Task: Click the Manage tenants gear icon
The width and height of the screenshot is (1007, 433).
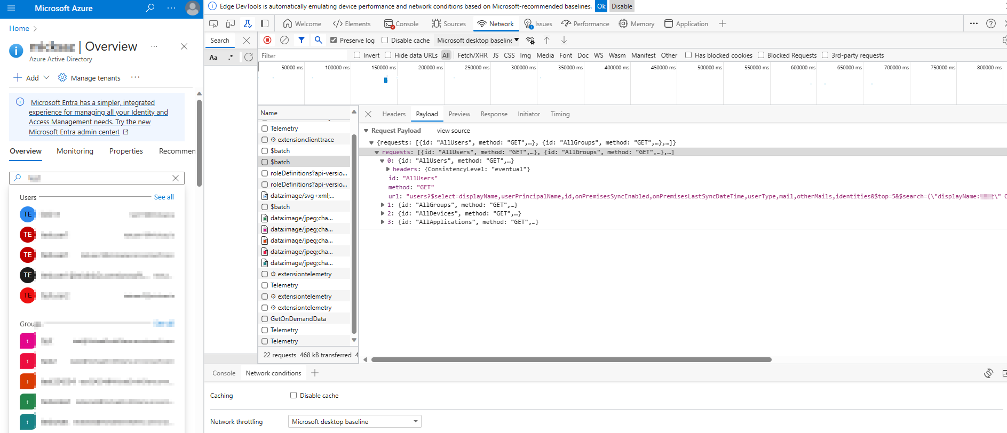Action: [62, 77]
